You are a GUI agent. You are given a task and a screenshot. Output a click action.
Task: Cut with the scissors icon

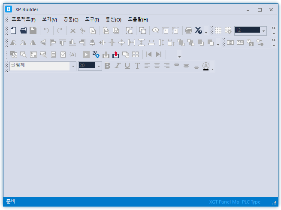82,30
